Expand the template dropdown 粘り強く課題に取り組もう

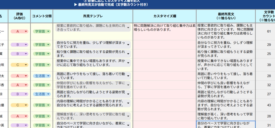coord(93,54)
